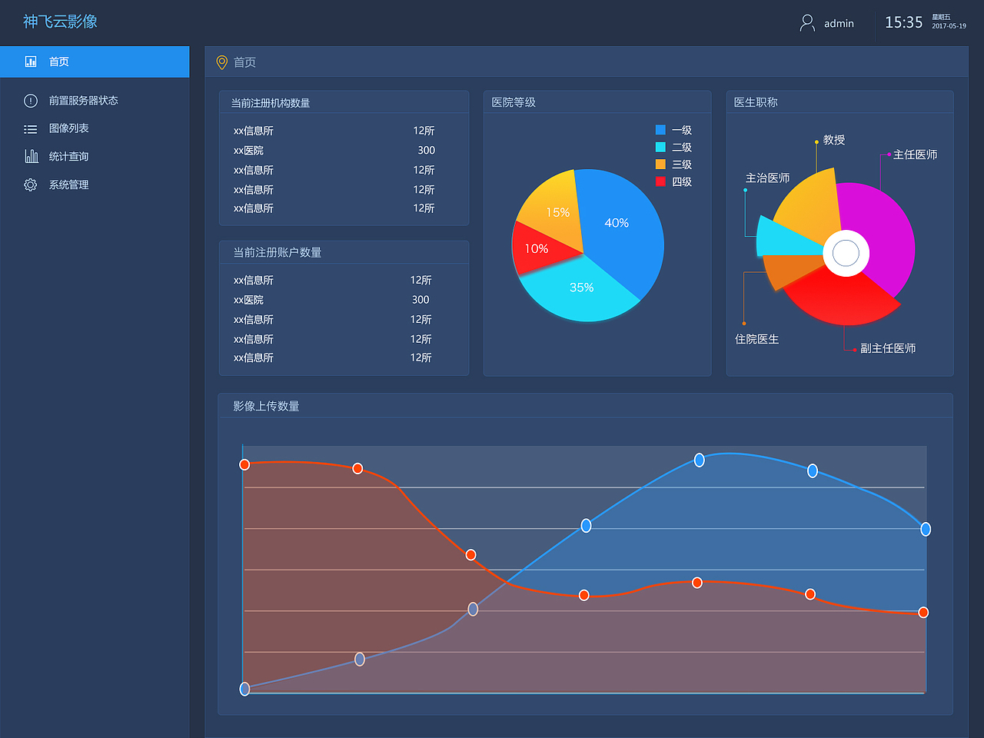Click the 医生职称 panel title
The height and width of the screenshot is (738, 984).
tap(756, 102)
